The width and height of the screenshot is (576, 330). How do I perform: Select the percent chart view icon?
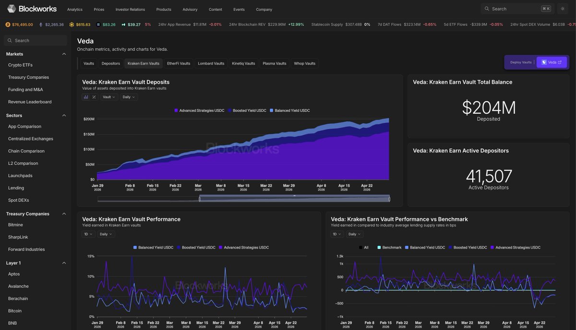click(x=94, y=97)
